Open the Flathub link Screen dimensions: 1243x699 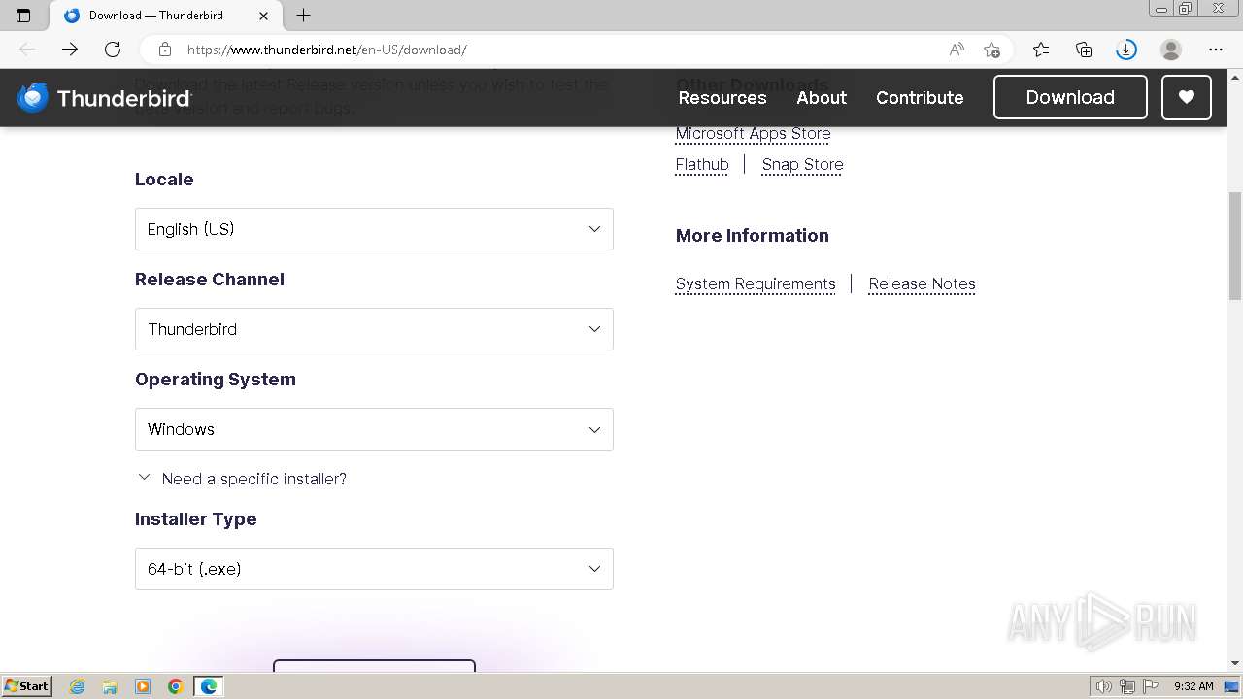point(702,164)
